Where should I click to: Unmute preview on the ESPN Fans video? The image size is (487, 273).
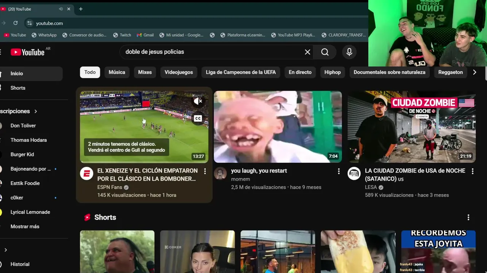(x=198, y=101)
